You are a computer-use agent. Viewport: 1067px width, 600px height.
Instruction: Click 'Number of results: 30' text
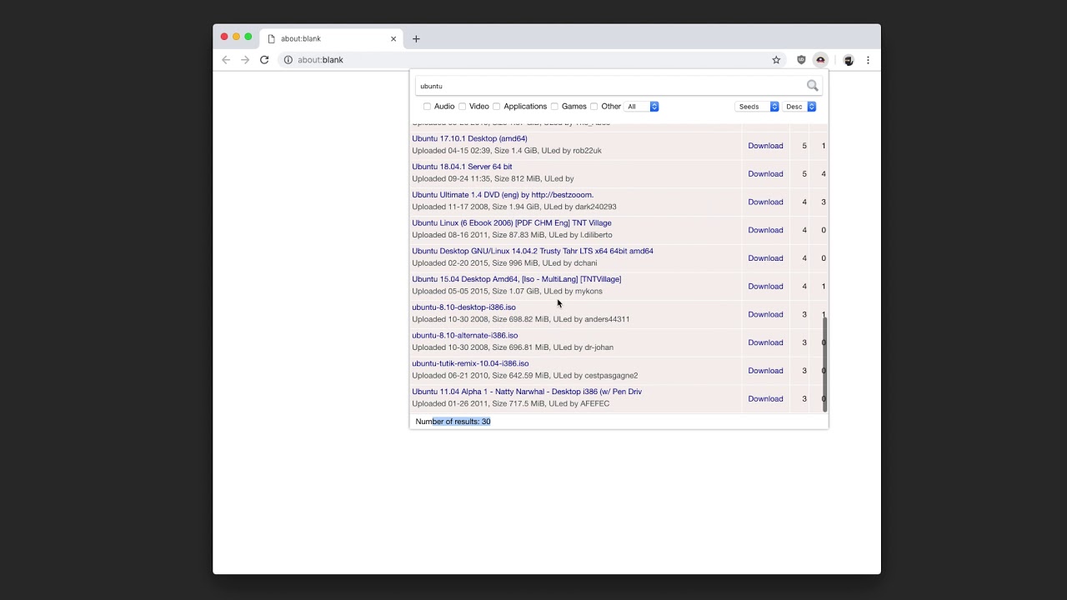(x=453, y=422)
